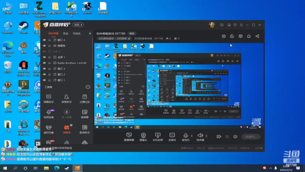Click the padlock icon above preview
The width and height of the screenshot is (305, 172).
click(232, 36)
